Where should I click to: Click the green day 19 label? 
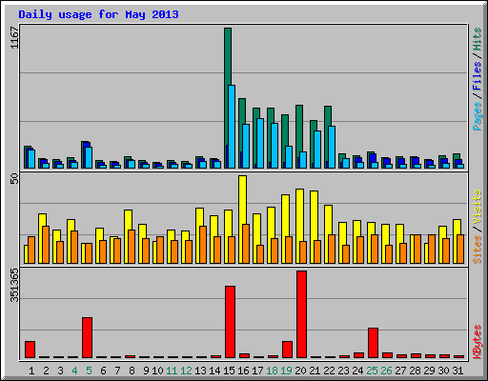(286, 371)
